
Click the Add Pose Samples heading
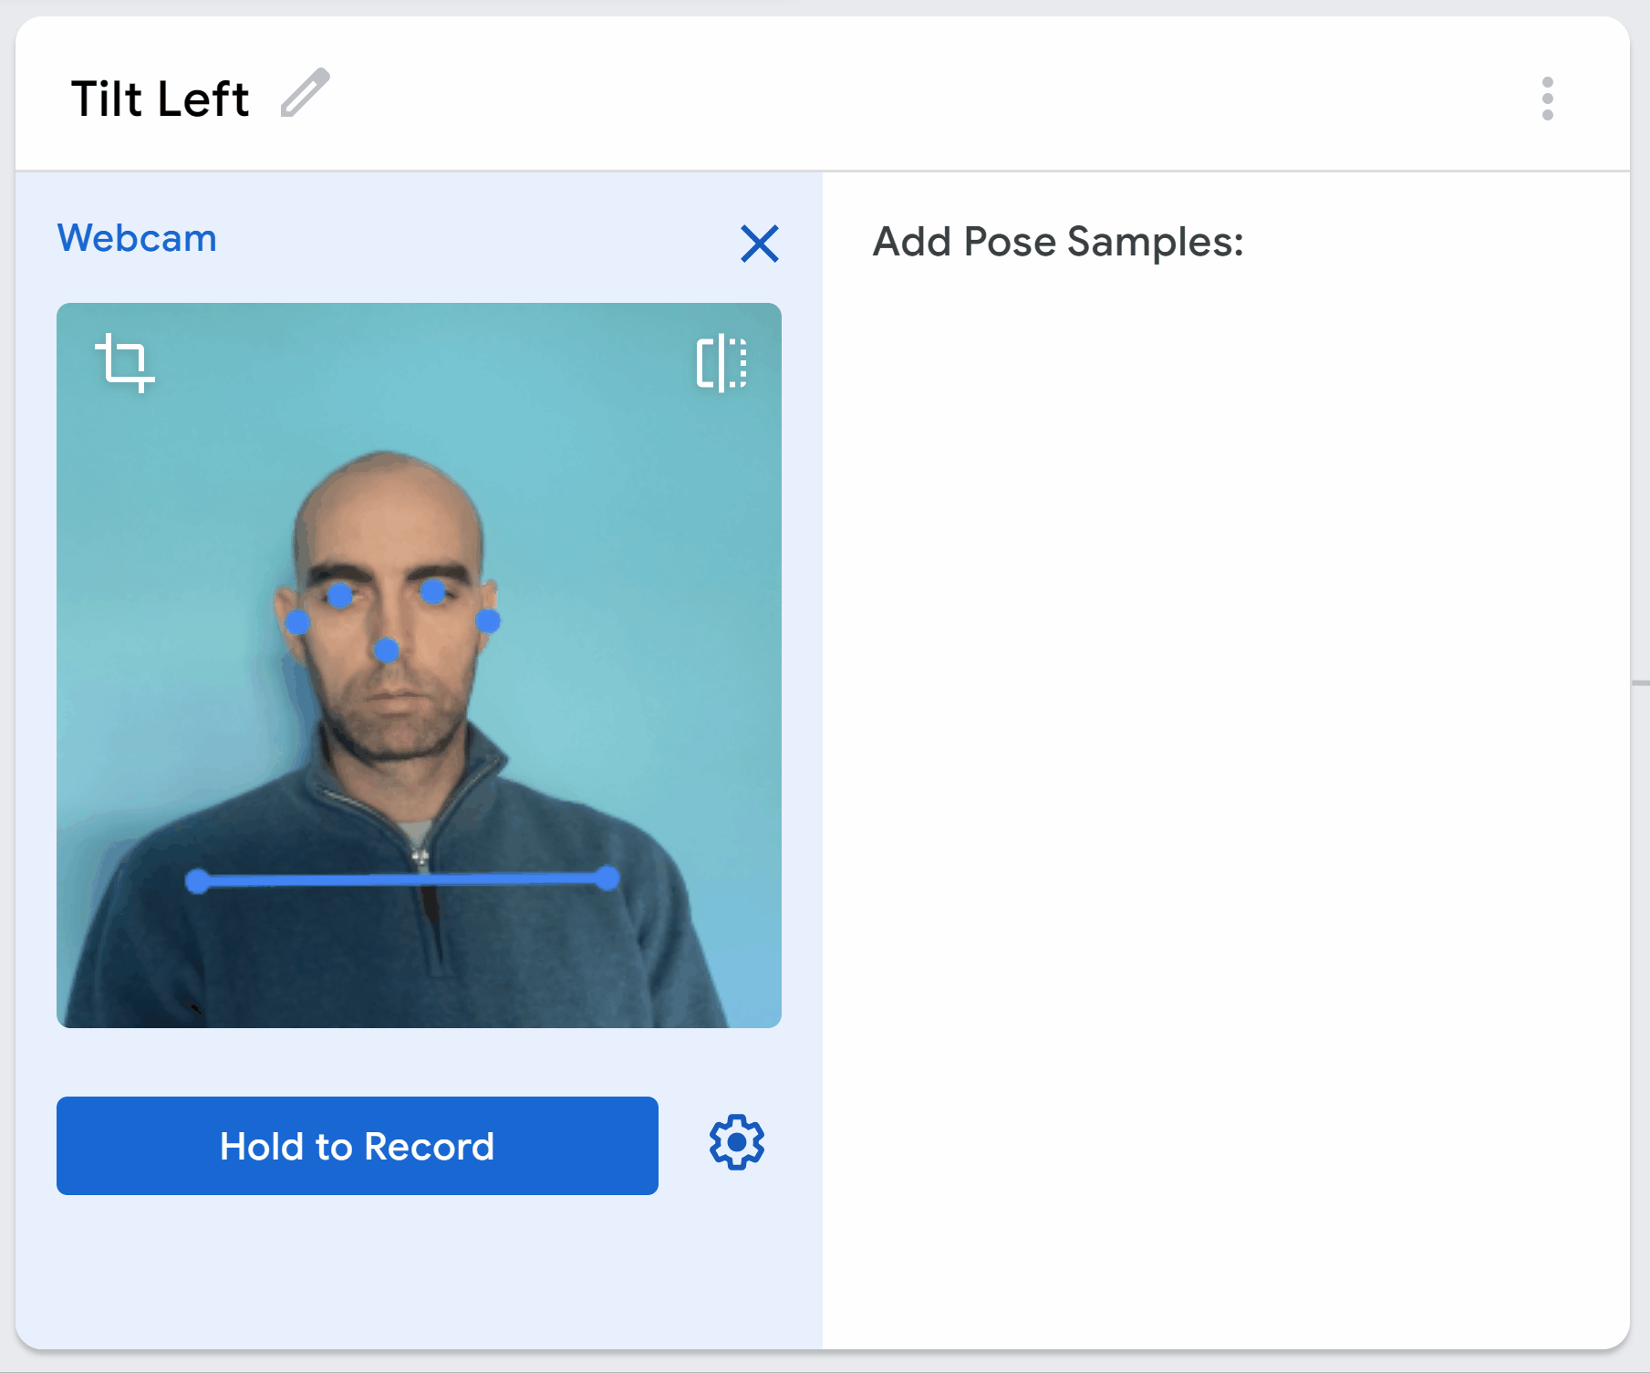(1058, 242)
